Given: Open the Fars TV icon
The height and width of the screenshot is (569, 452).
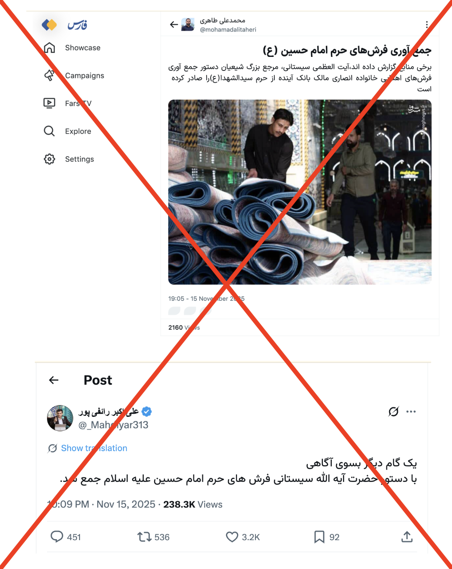Looking at the screenshot, I should (x=49, y=103).
